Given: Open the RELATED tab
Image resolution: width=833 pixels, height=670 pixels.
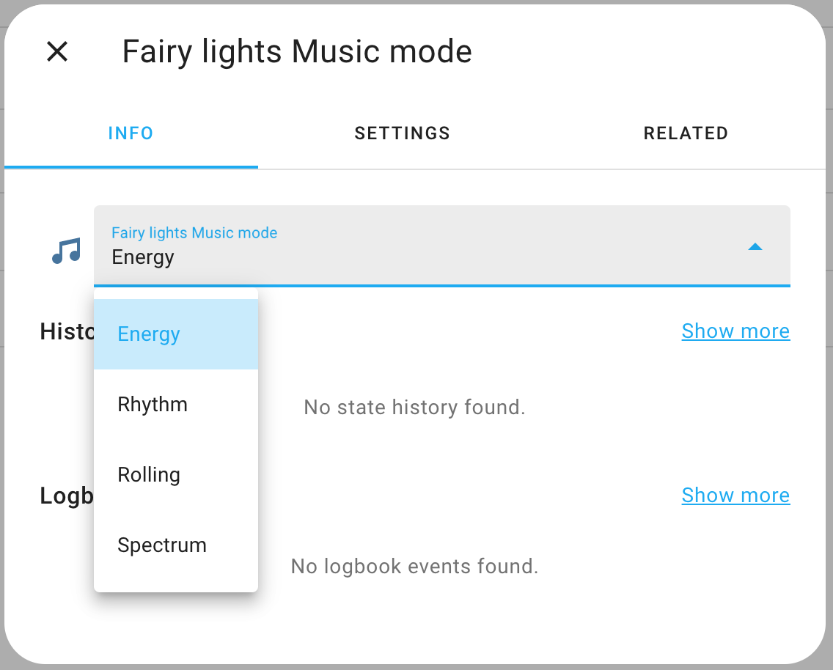Looking at the screenshot, I should [686, 133].
